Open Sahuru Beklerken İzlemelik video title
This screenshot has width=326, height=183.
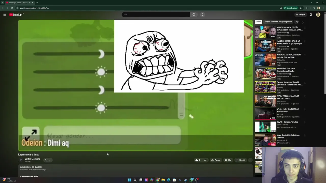pyautogui.click(x=290, y=84)
